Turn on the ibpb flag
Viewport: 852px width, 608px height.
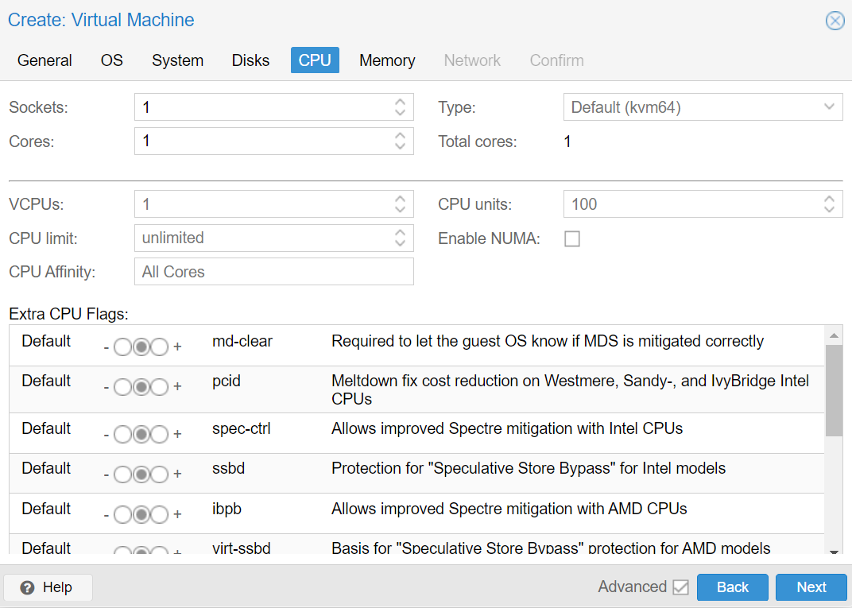point(159,514)
